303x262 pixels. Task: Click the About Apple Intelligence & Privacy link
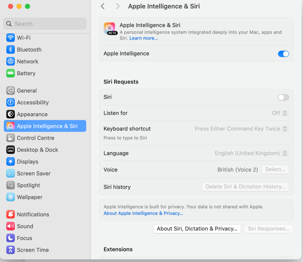[143, 213]
